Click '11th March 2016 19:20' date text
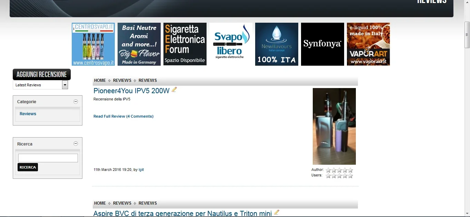Screen dimensions: 470x217 point(112,170)
